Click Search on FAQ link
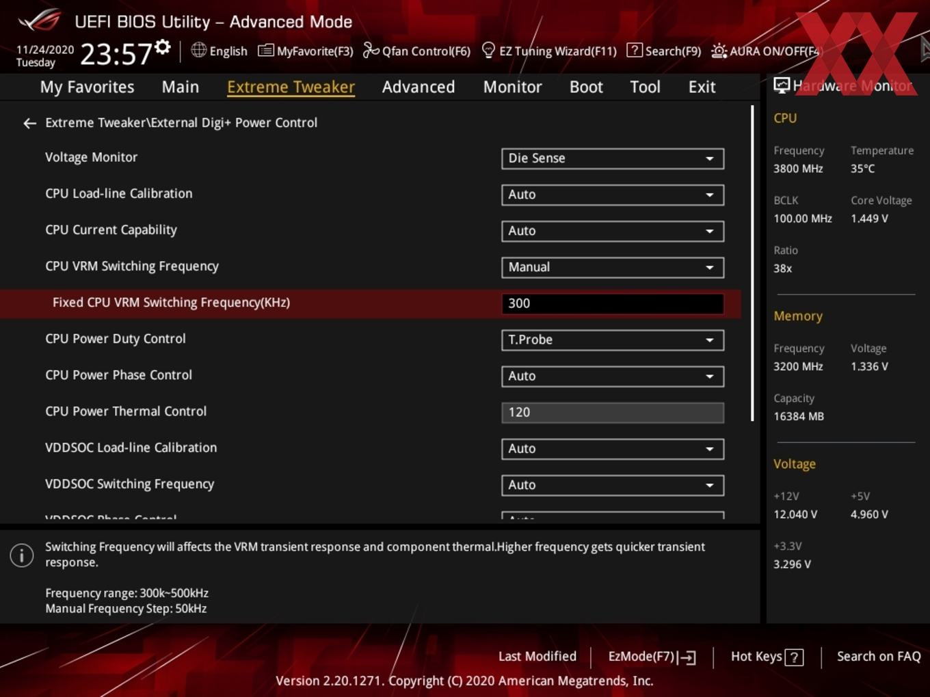930x697 pixels. click(x=879, y=656)
